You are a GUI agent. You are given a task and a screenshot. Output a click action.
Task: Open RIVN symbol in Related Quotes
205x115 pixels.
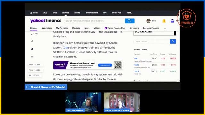136,65
